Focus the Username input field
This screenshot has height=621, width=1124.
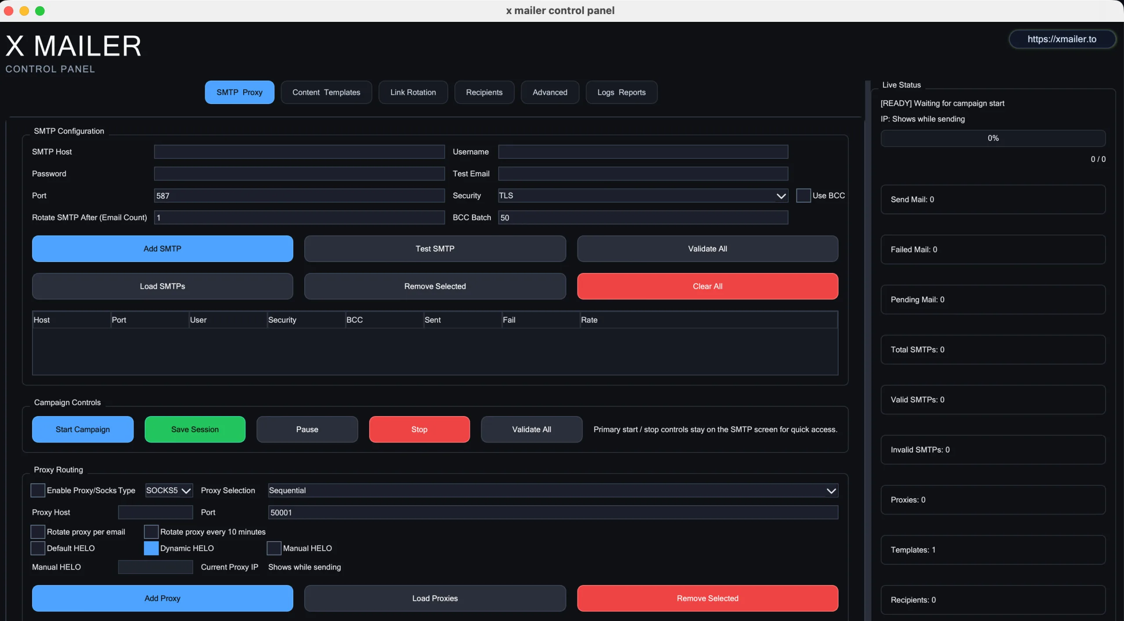point(643,152)
